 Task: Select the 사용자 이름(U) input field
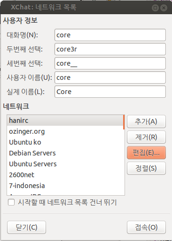click(110, 77)
